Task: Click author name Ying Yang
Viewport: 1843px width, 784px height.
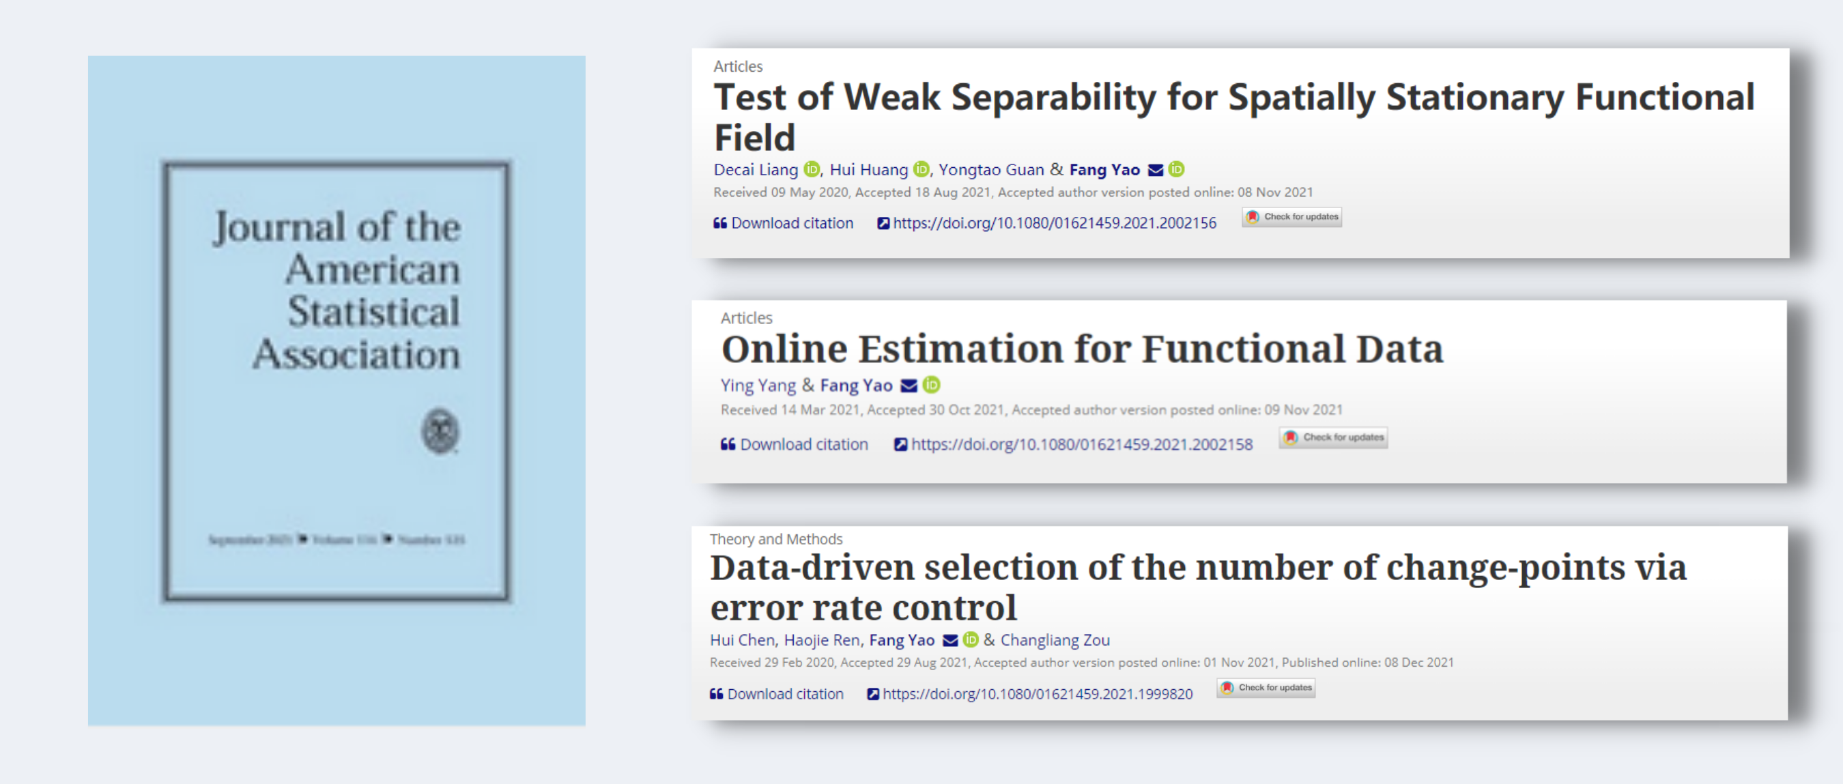Action: 758,386
